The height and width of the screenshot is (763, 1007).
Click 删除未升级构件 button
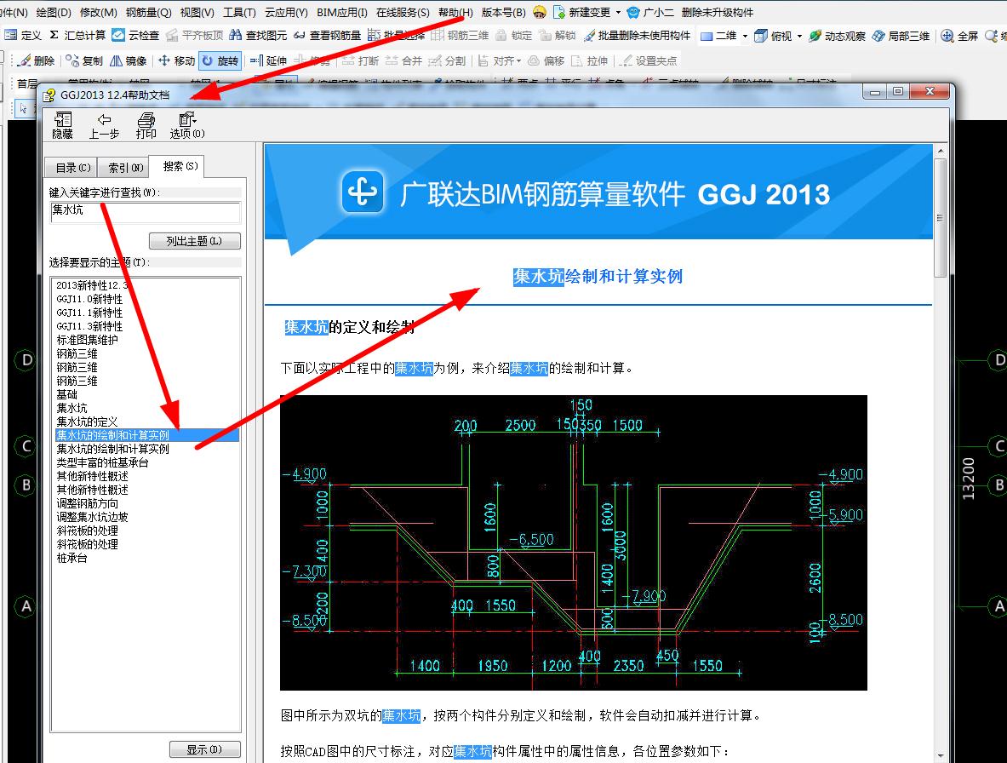(718, 12)
